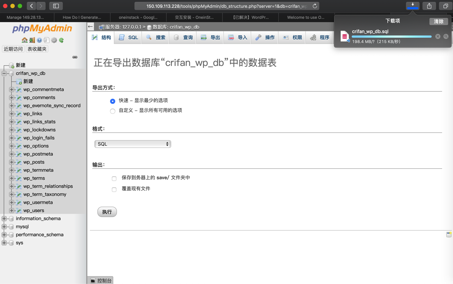Open the 导入 import tab
The image size is (453, 284).
tap(238, 37)
